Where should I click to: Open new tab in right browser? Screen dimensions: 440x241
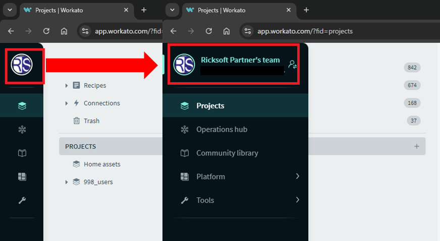tap(306, 10)
